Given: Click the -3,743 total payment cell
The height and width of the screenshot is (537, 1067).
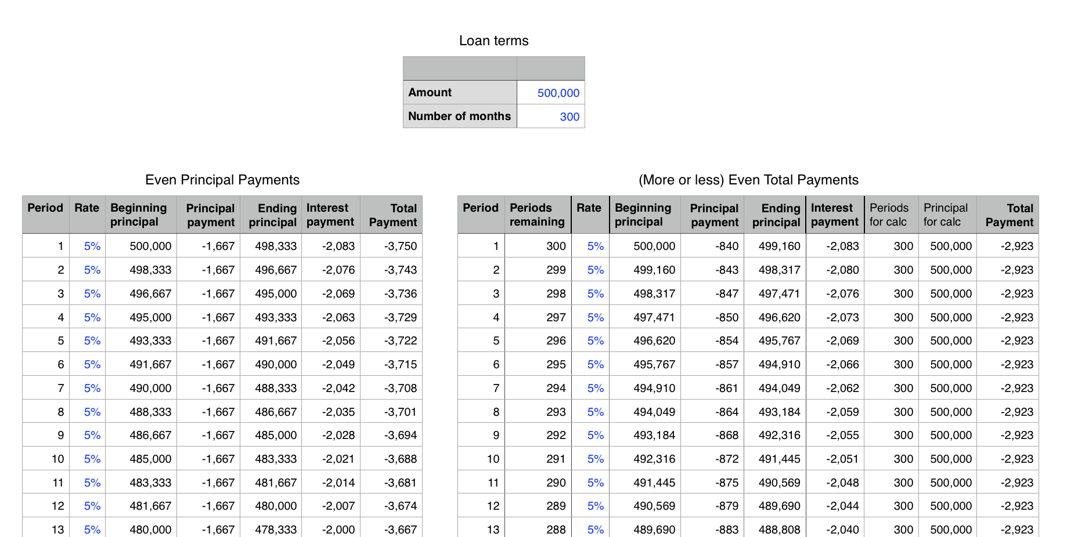Looking at the screenshot, I should tap(391, 270).
